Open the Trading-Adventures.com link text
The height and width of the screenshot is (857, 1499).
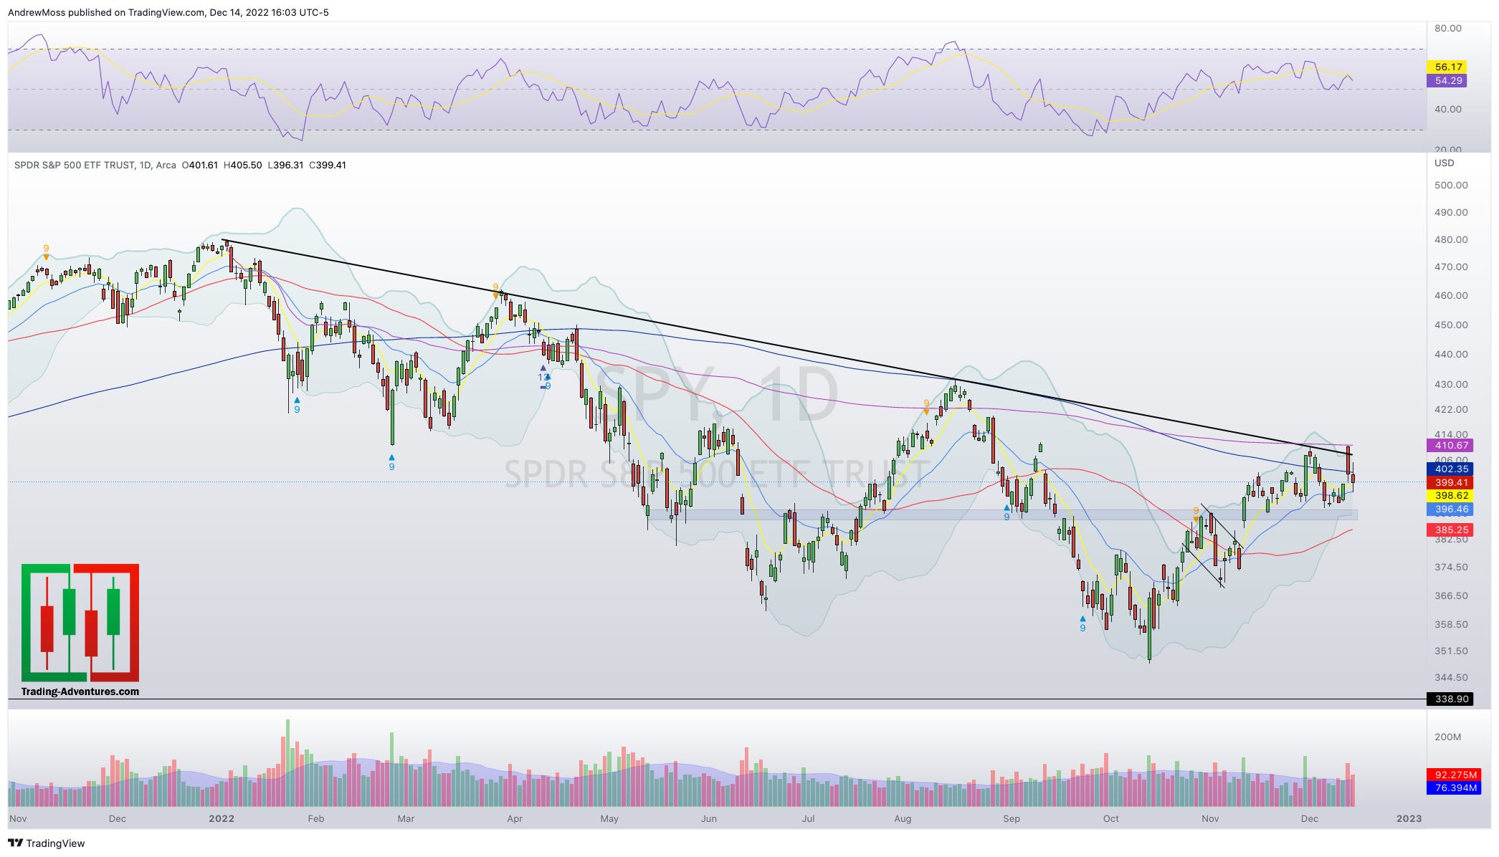80,691
